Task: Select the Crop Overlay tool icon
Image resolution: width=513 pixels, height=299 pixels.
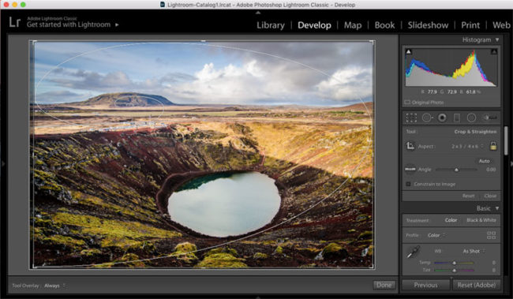Action: click(x=411, y=118)
